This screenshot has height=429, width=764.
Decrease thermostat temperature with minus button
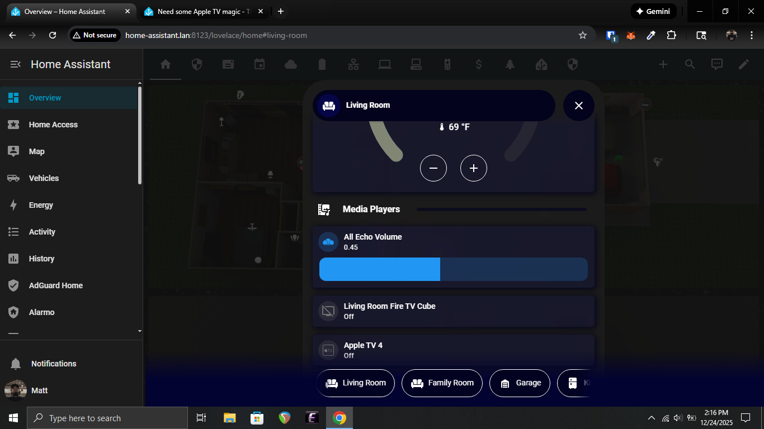coord(433,168)
